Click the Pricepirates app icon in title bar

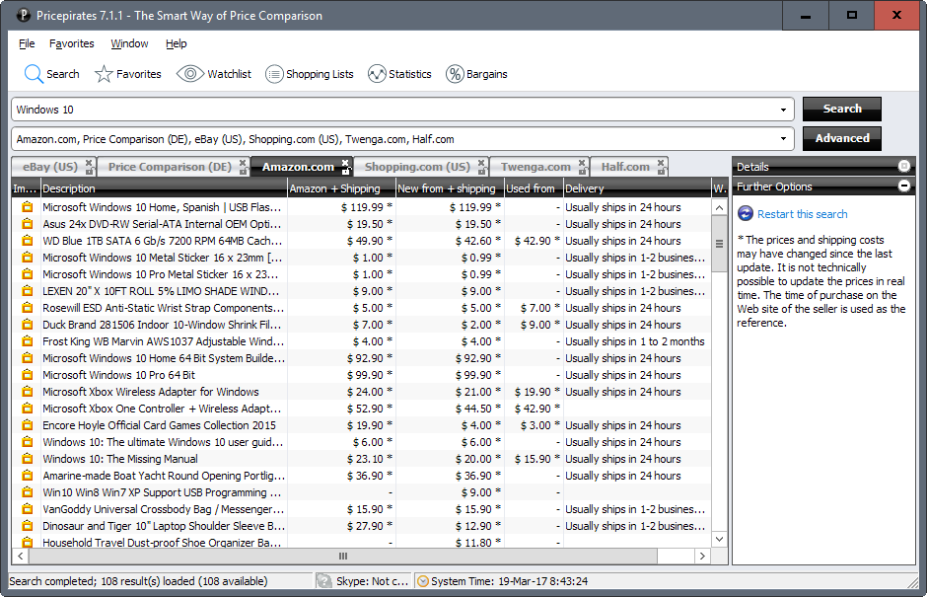coord(23,16)
